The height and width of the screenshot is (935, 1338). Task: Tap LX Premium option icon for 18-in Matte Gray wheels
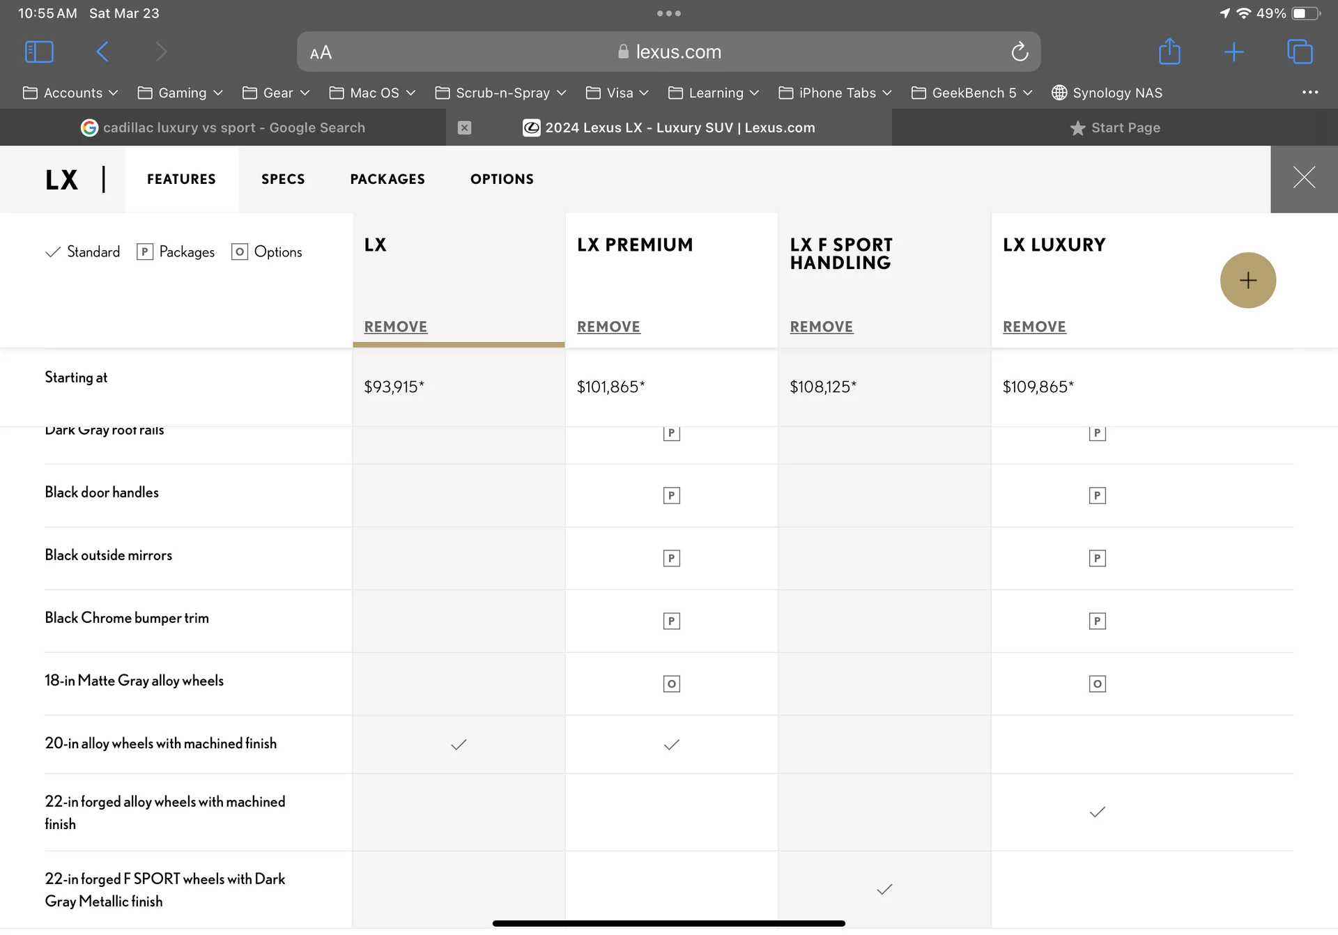(671, 683)
